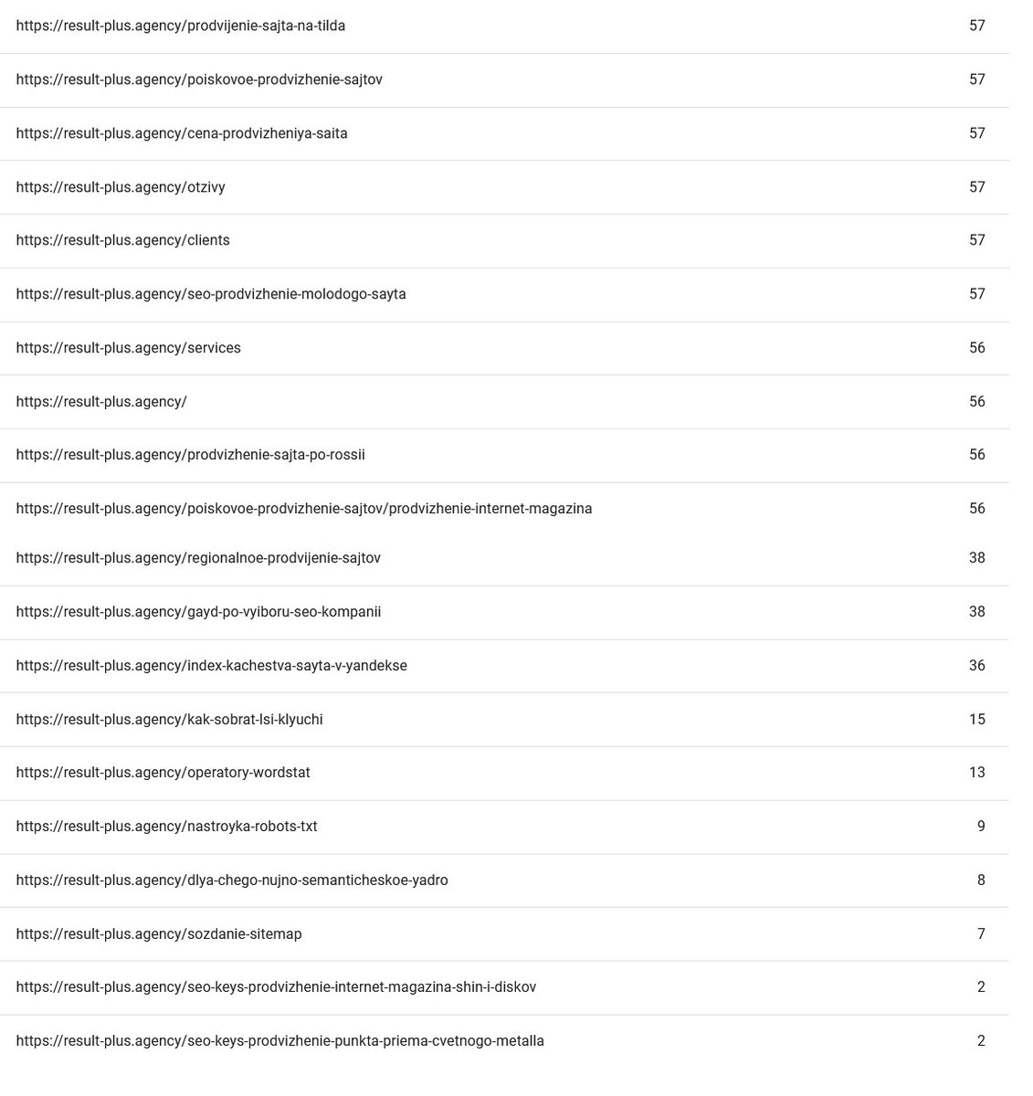Click the result-plus.agency homepage URL

(x=101, y=402)
